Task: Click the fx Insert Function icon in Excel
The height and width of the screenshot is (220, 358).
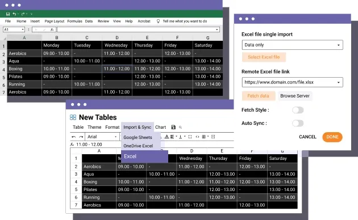Action: 52,29
